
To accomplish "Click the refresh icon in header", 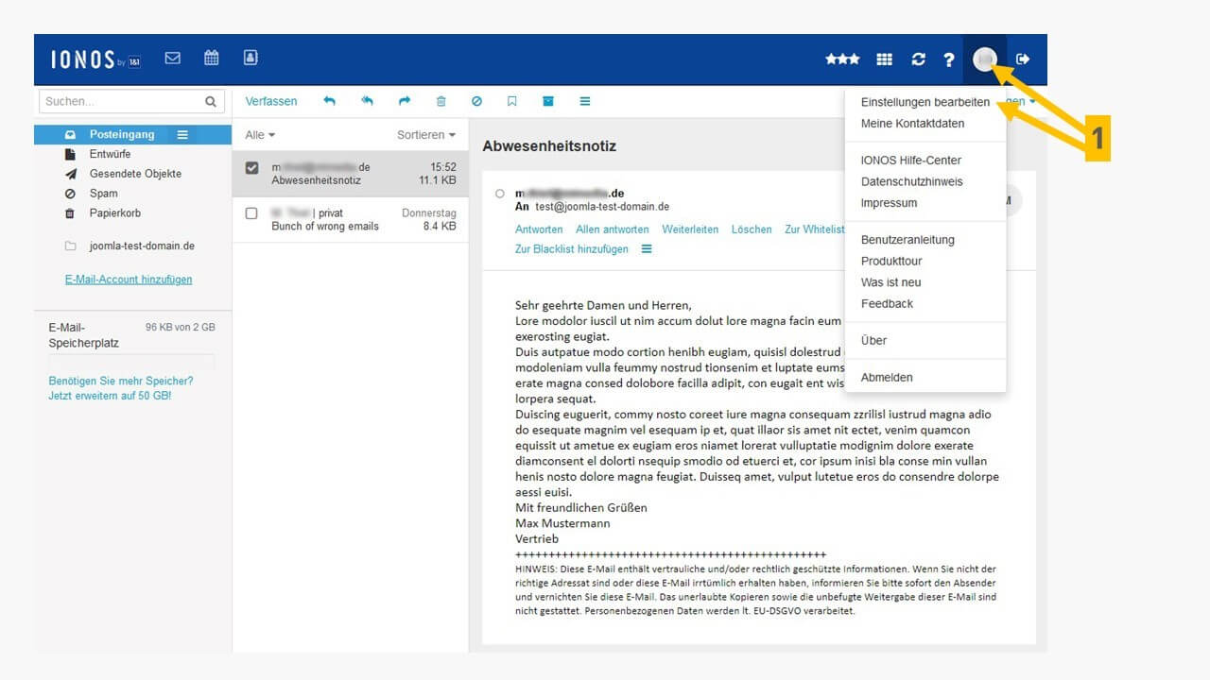I will (918, 59).
